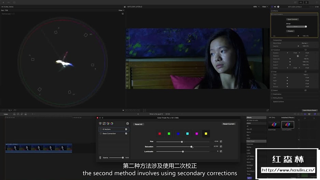Add a six-vector layer via color wheel icon
320x180 pixels.
click(112, 123)
